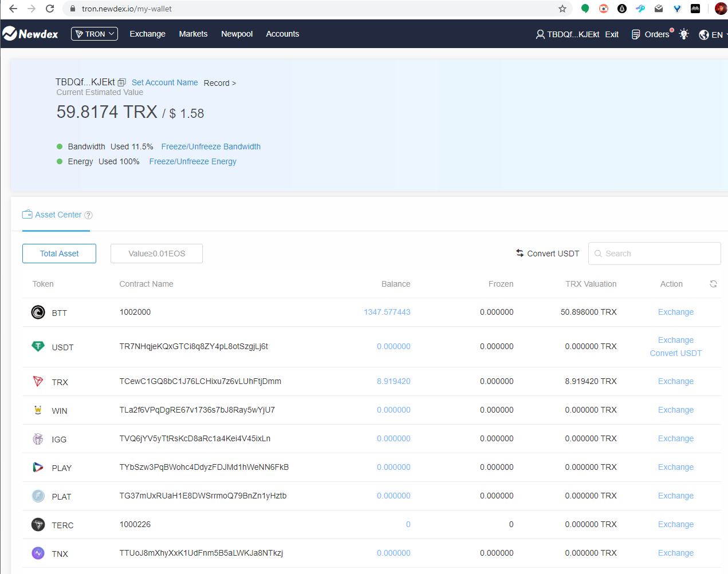Click the blue paper plane extension
The height and width of the screenshot is (574, 728).
[640, 9]
